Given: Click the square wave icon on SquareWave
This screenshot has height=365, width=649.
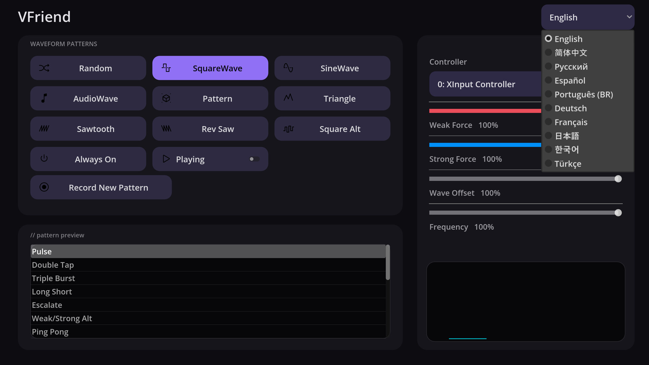Looking at the screenshot, I should 166,68.
